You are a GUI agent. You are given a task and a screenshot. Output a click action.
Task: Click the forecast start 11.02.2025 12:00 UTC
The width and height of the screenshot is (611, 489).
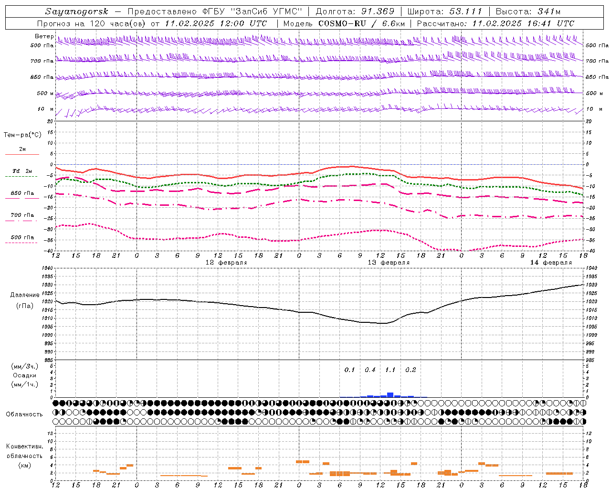(216, 23)
